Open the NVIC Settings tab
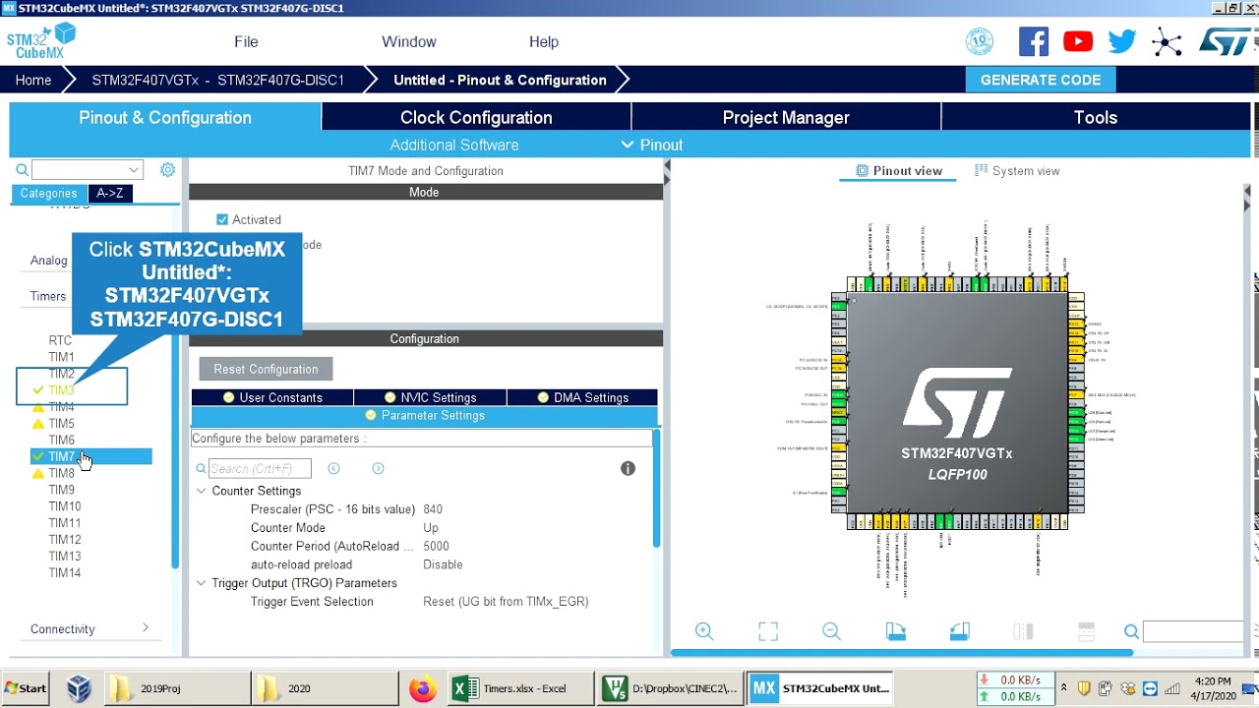The image size is (1259, 708). click(x=429, y=397)
